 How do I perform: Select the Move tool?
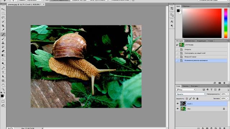(x=3, y=9)
